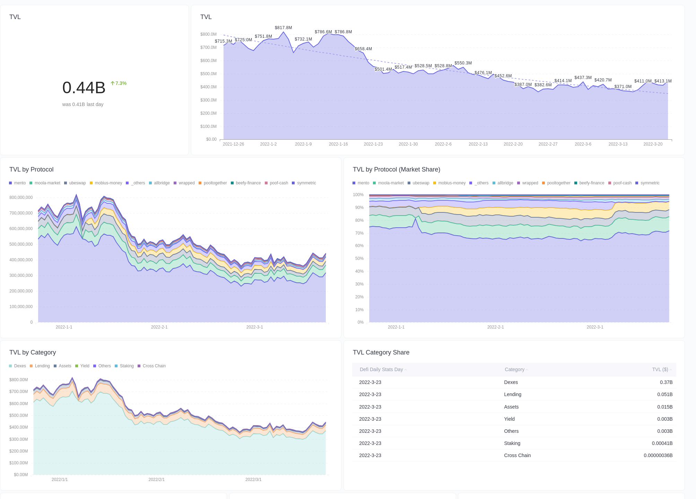Toggle Yield legend in TVL by Category
This screenshot has width=696, height=499.
click(82, 366)
